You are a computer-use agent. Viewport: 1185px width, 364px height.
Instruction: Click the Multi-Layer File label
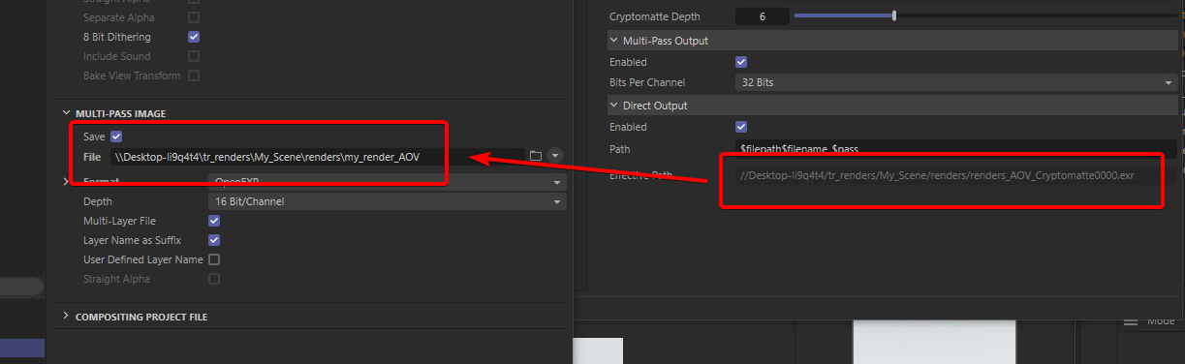click(119, 221)
